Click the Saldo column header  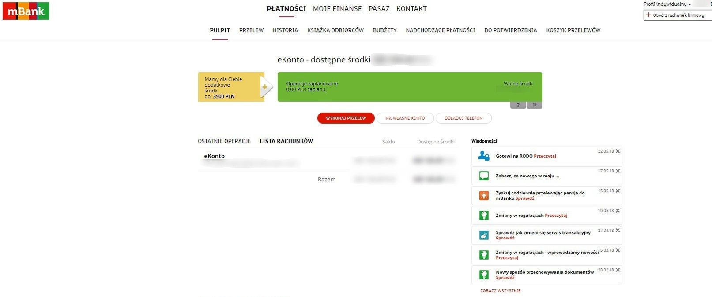pyautogui.click(x=388, y=142)
